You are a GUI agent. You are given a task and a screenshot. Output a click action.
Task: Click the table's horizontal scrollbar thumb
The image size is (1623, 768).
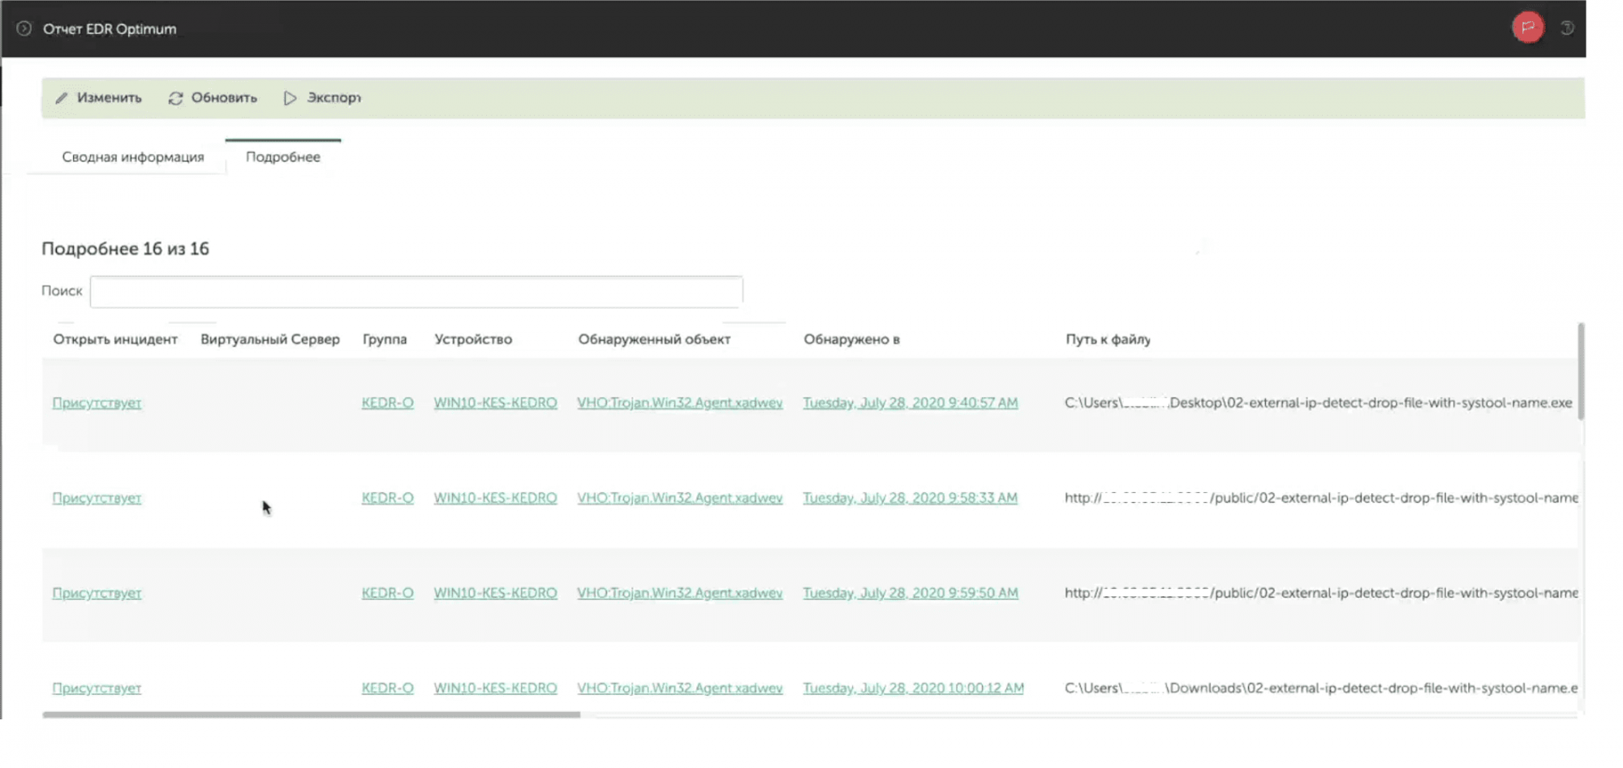[x=312, y=714]
